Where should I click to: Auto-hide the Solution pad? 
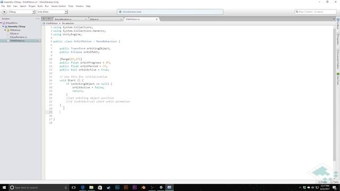pos(37,19)
